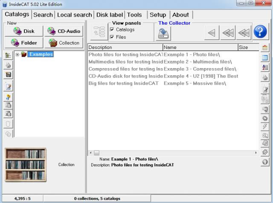Click the A-Z sort icon
Image resolution: width=273 pixels, height=203 pixels.
pyautogui.click(x=265, y=67)
